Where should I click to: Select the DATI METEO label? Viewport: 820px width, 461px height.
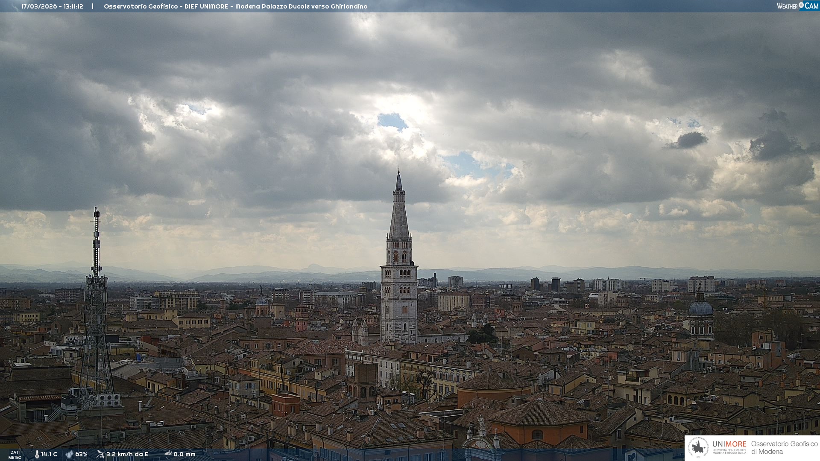pyautogui.click(x=15, y=455)
